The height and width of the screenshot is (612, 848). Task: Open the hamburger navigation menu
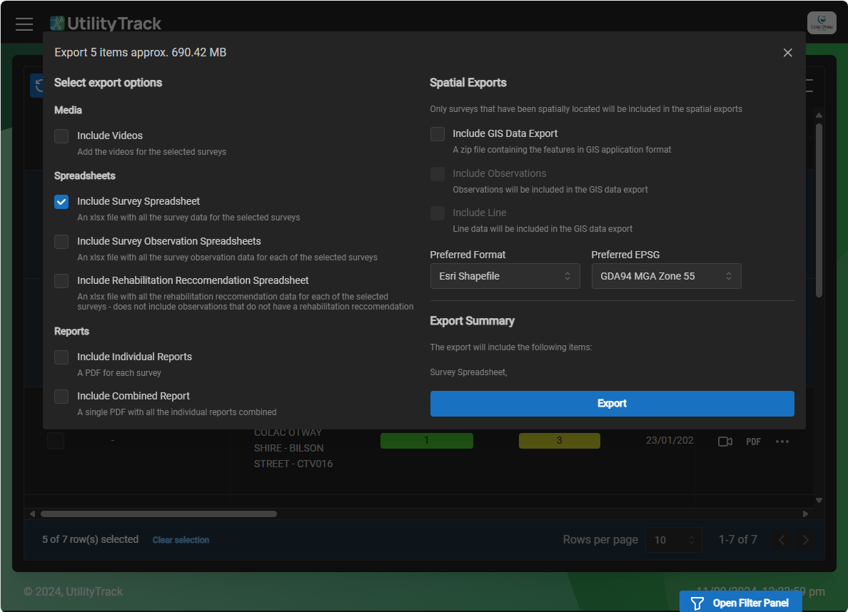pos(24,24)
